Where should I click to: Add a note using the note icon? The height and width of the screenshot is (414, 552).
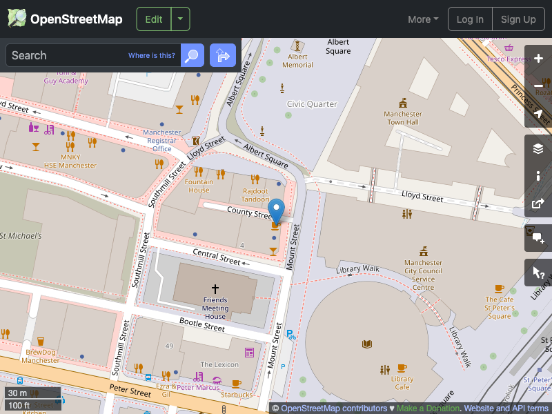pos(538,237)
